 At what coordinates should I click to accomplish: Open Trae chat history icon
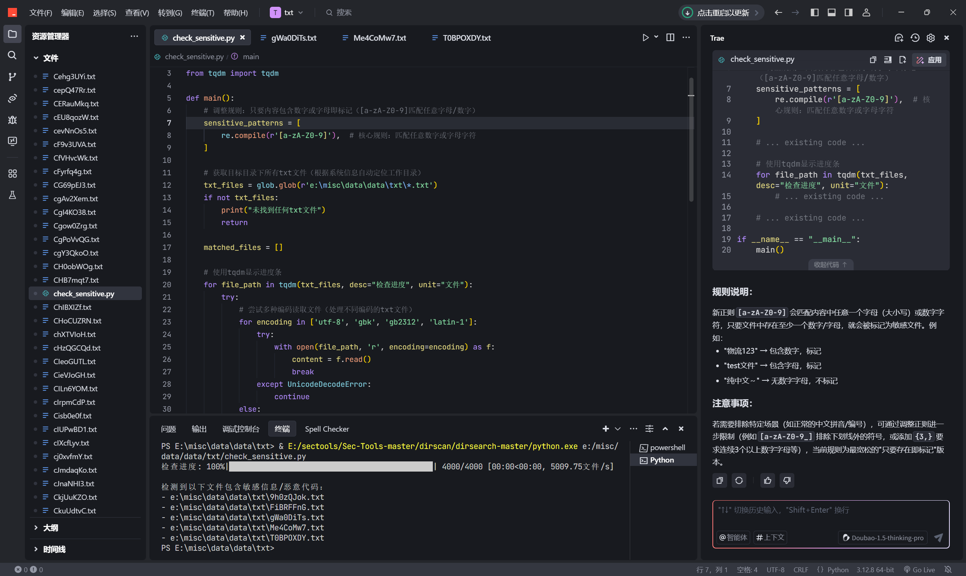tap(915, 38)
